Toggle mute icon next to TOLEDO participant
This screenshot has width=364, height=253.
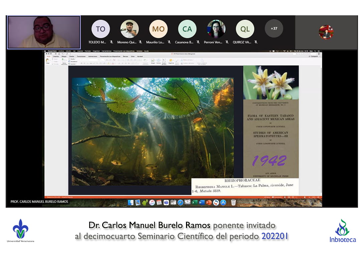coord(111,42)
